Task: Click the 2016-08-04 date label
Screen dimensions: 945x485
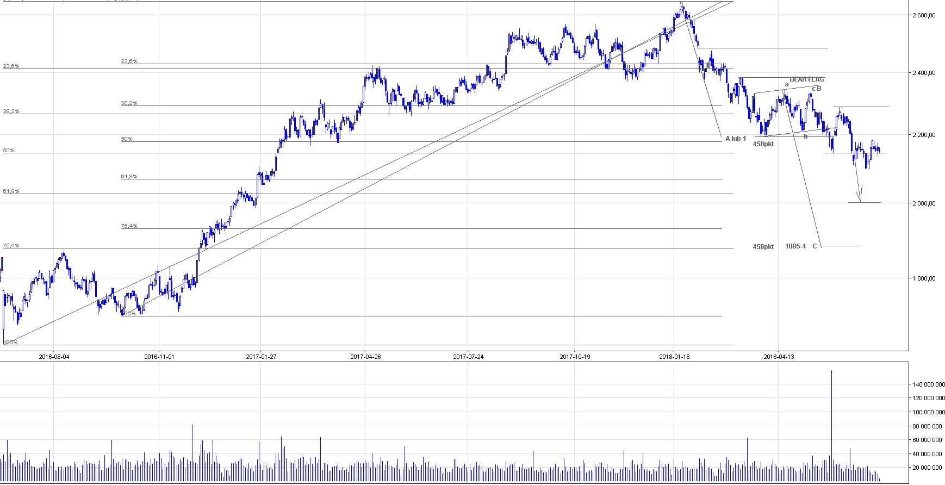Action: 54,357
